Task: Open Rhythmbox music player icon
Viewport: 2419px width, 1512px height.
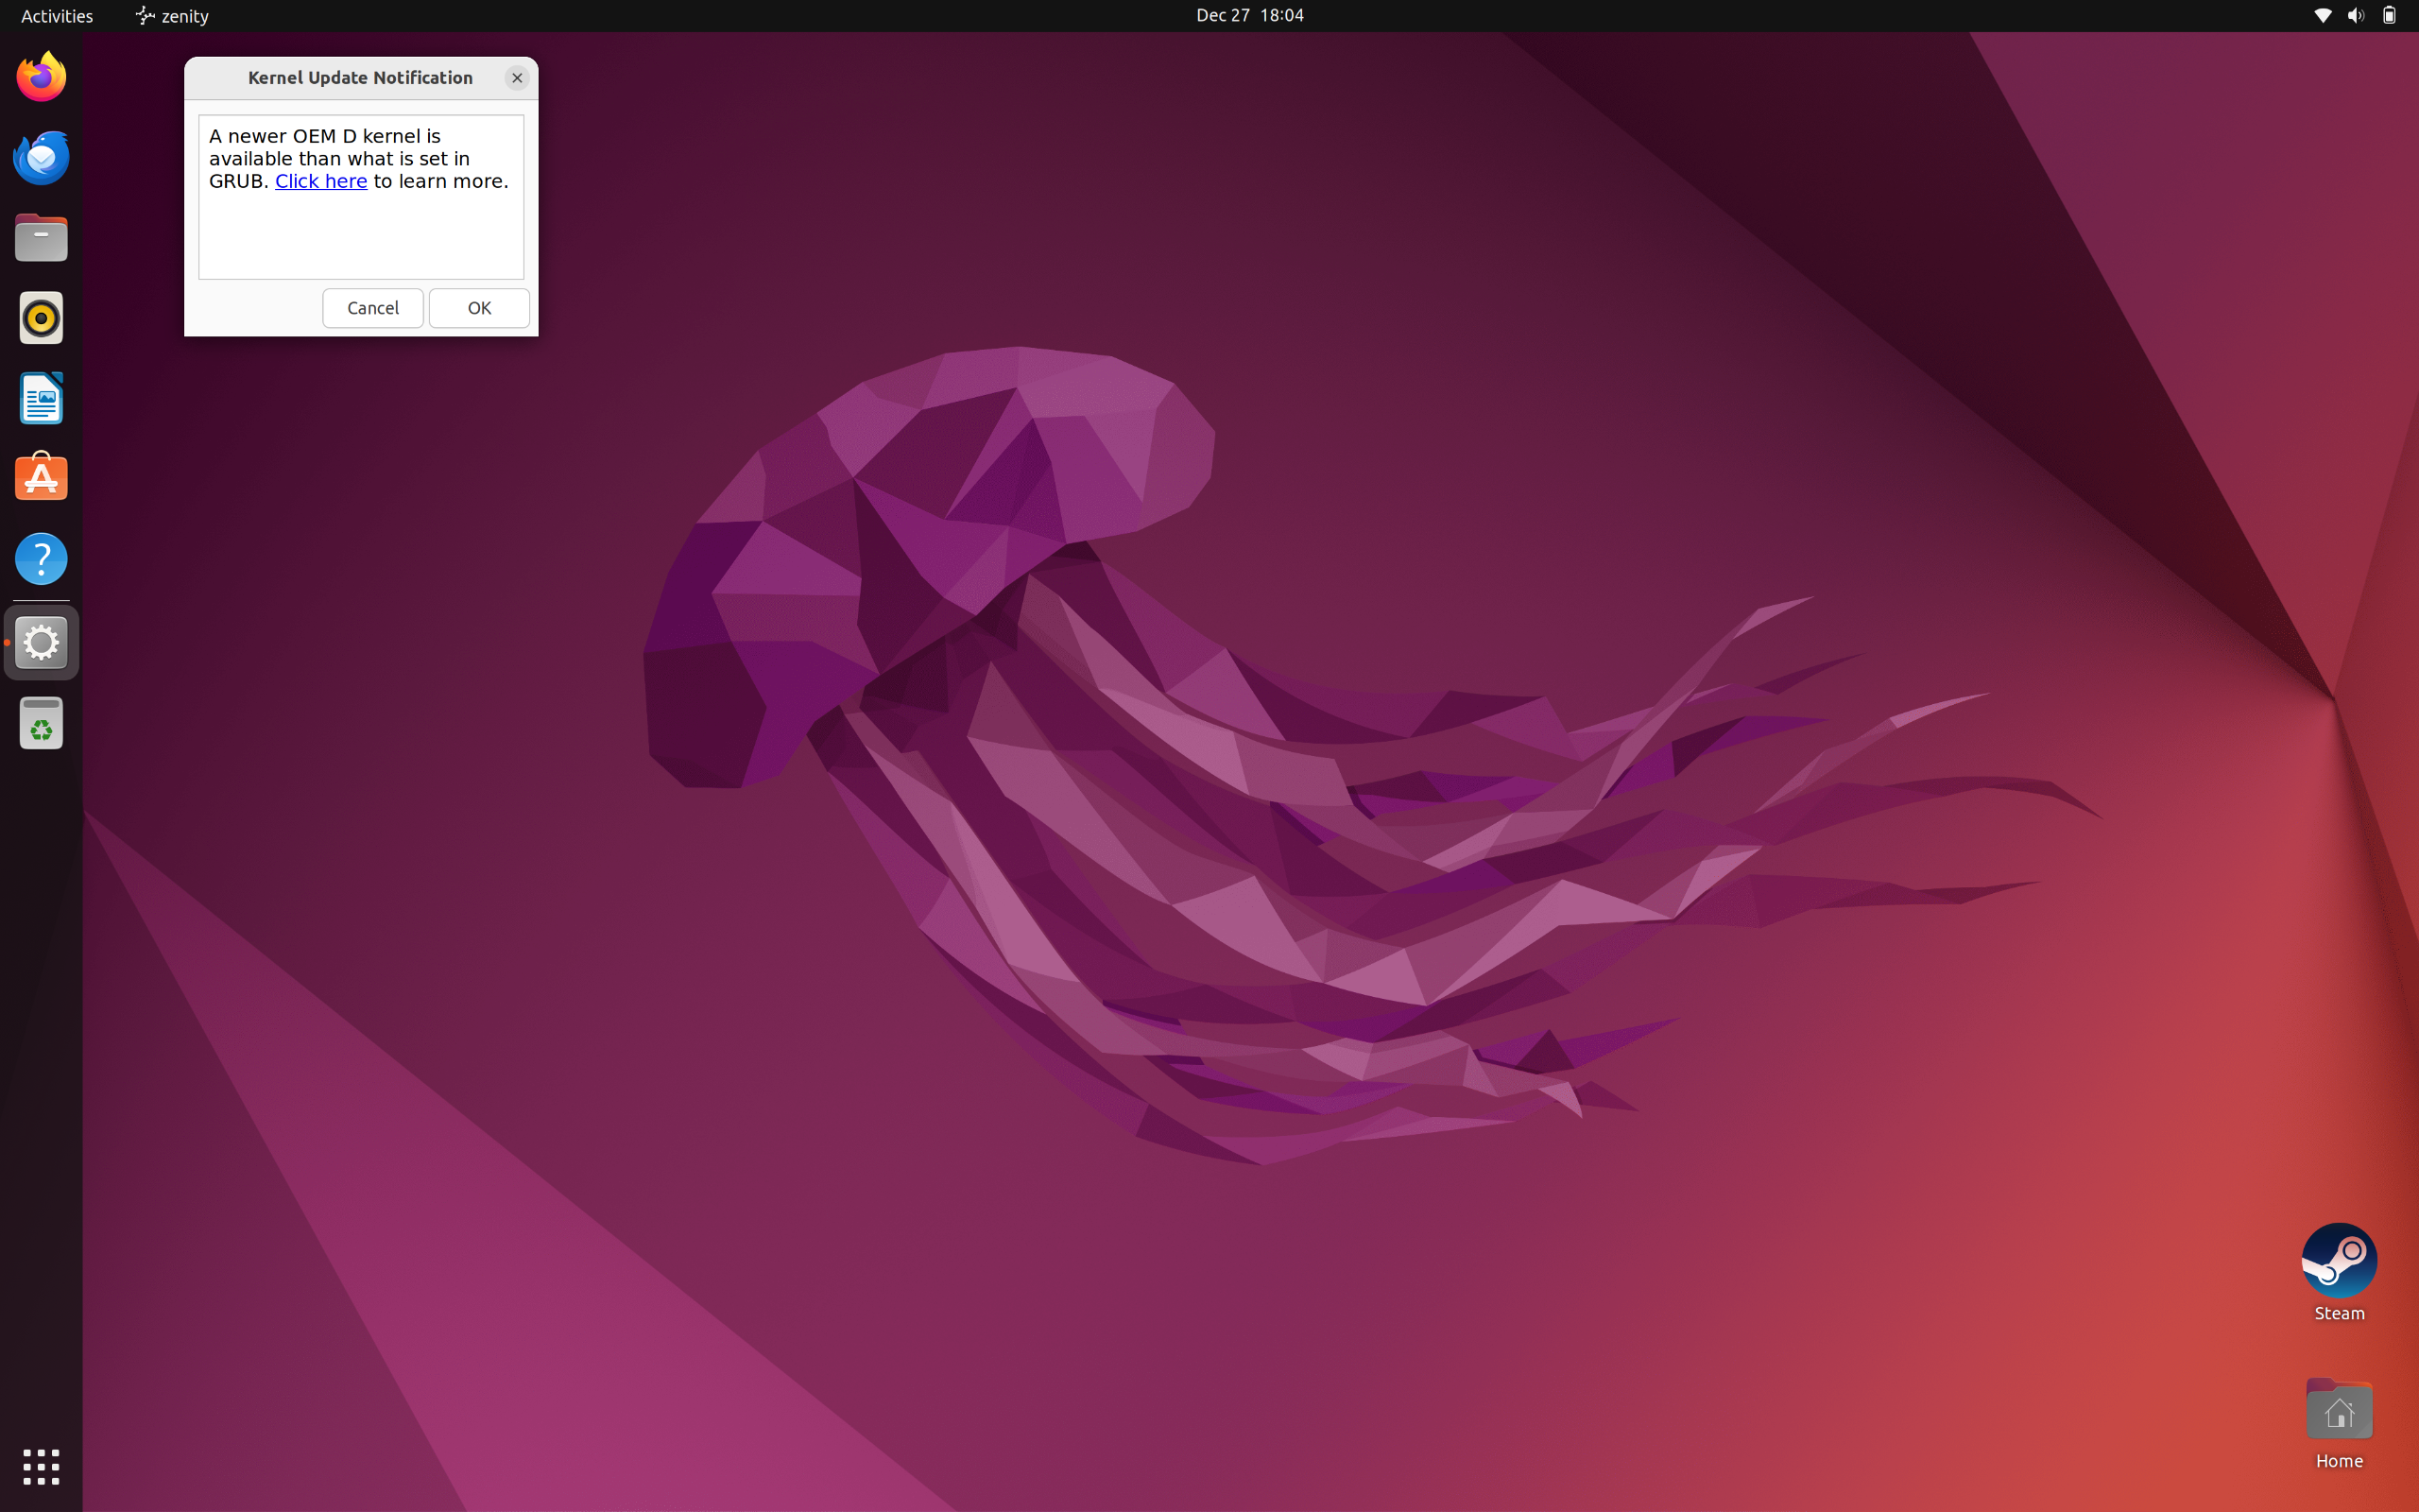Action: (x=41, y=318)
